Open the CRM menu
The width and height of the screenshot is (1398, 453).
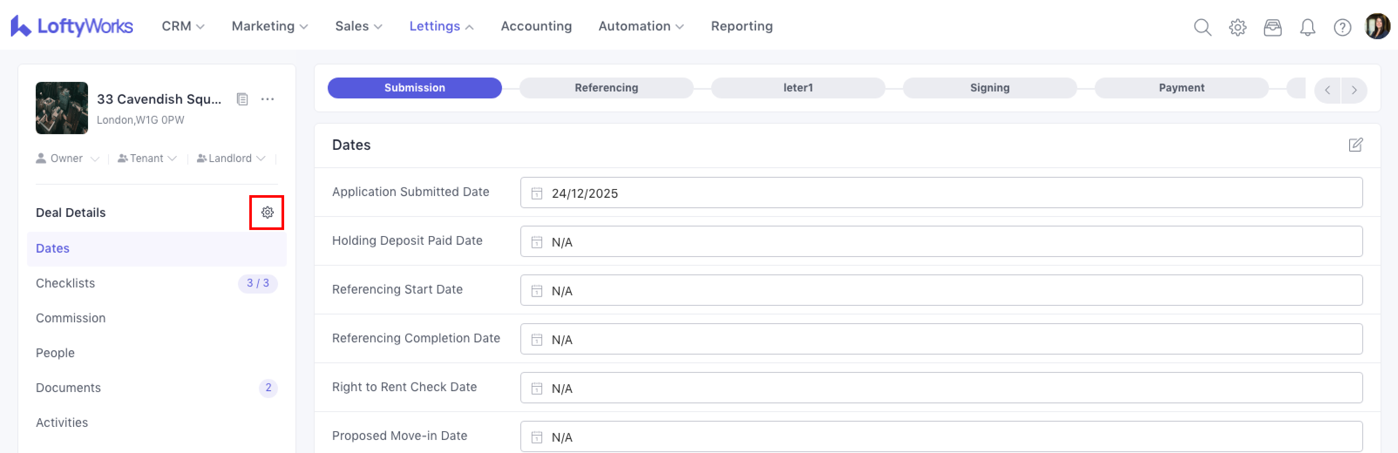182,26
